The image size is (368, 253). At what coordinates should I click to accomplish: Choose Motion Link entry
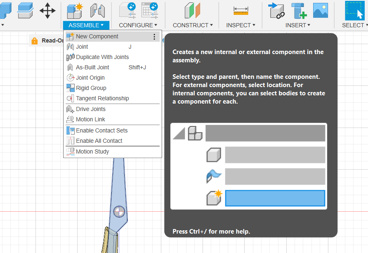(x=113, y=119)
